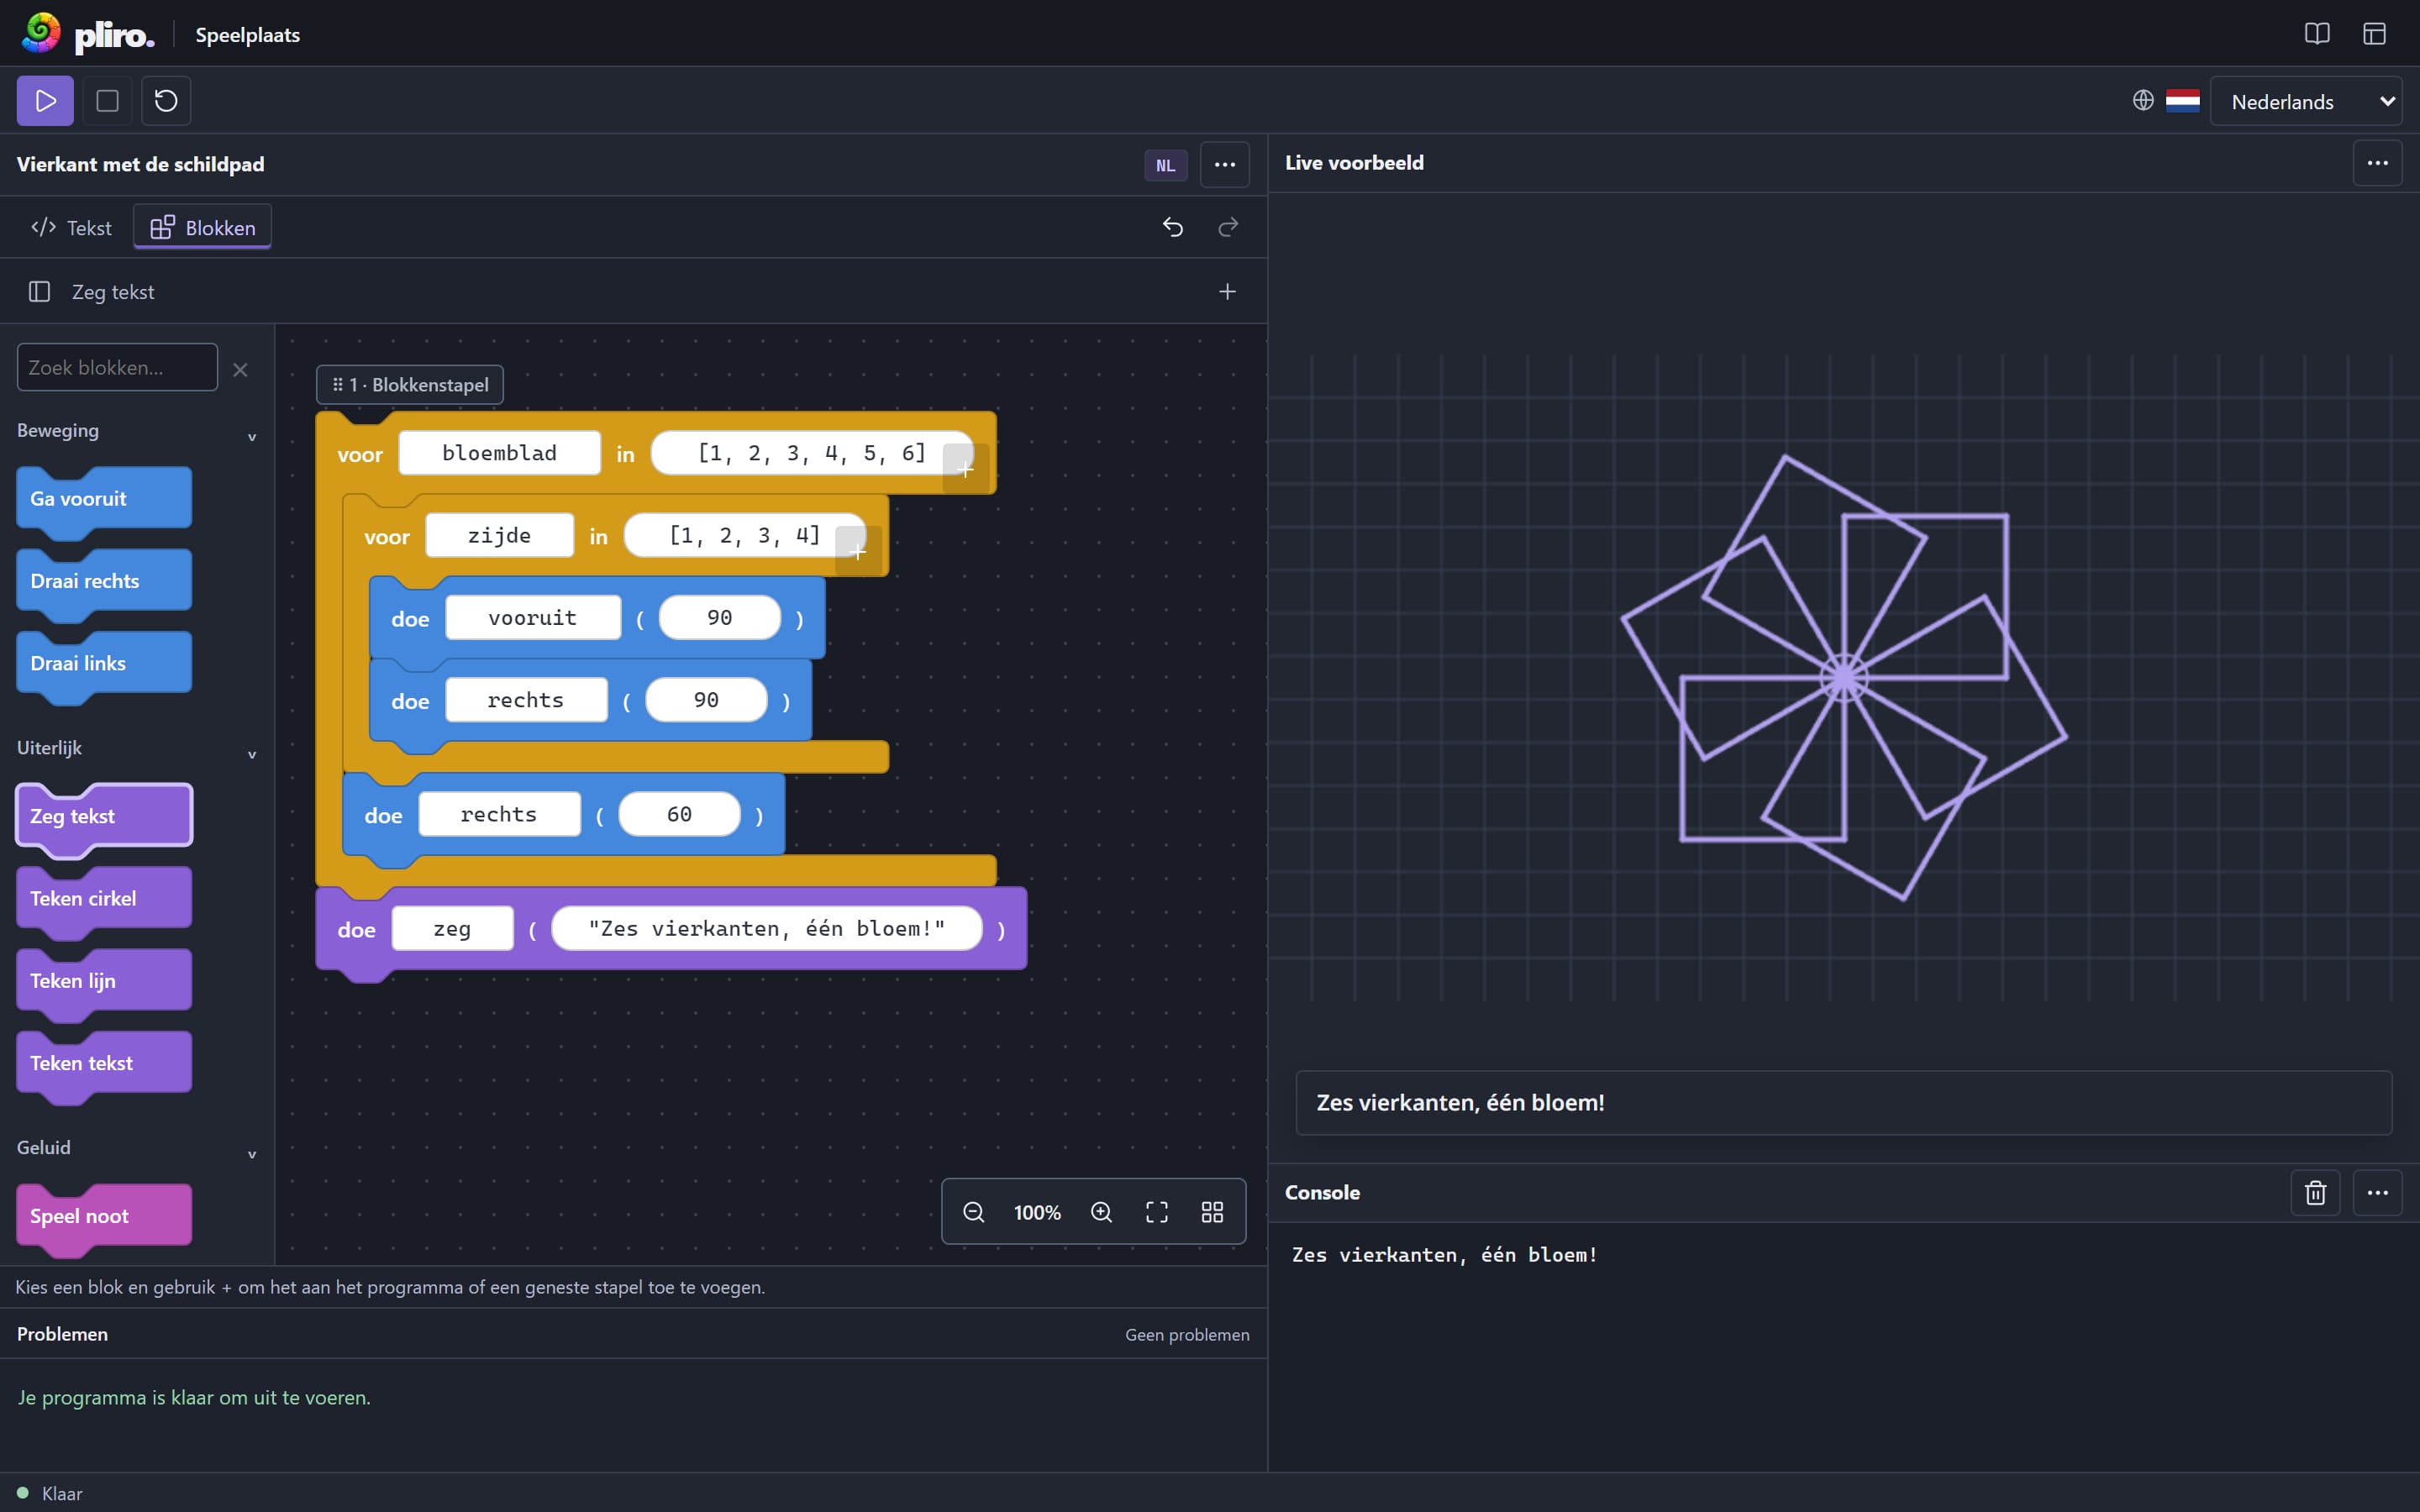Select the Teken lijn block
Screen dimensions: 2420x1512
click(104, 981)
